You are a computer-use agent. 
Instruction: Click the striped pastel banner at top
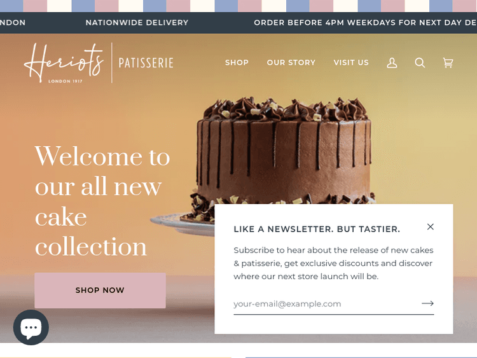238,6
